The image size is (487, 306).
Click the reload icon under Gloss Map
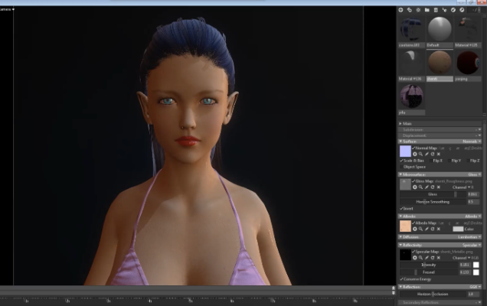coord(431,187)
